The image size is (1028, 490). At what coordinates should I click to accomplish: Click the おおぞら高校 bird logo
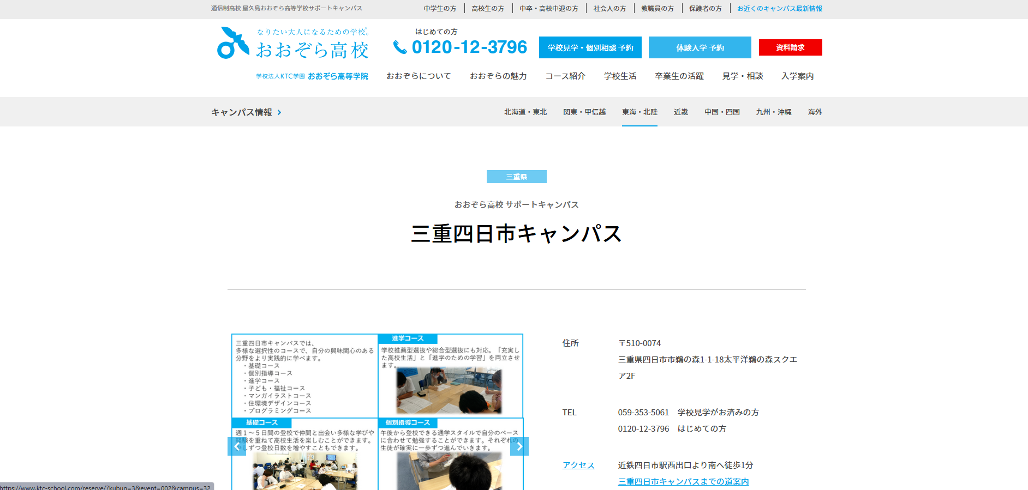(x=233, y=43)
